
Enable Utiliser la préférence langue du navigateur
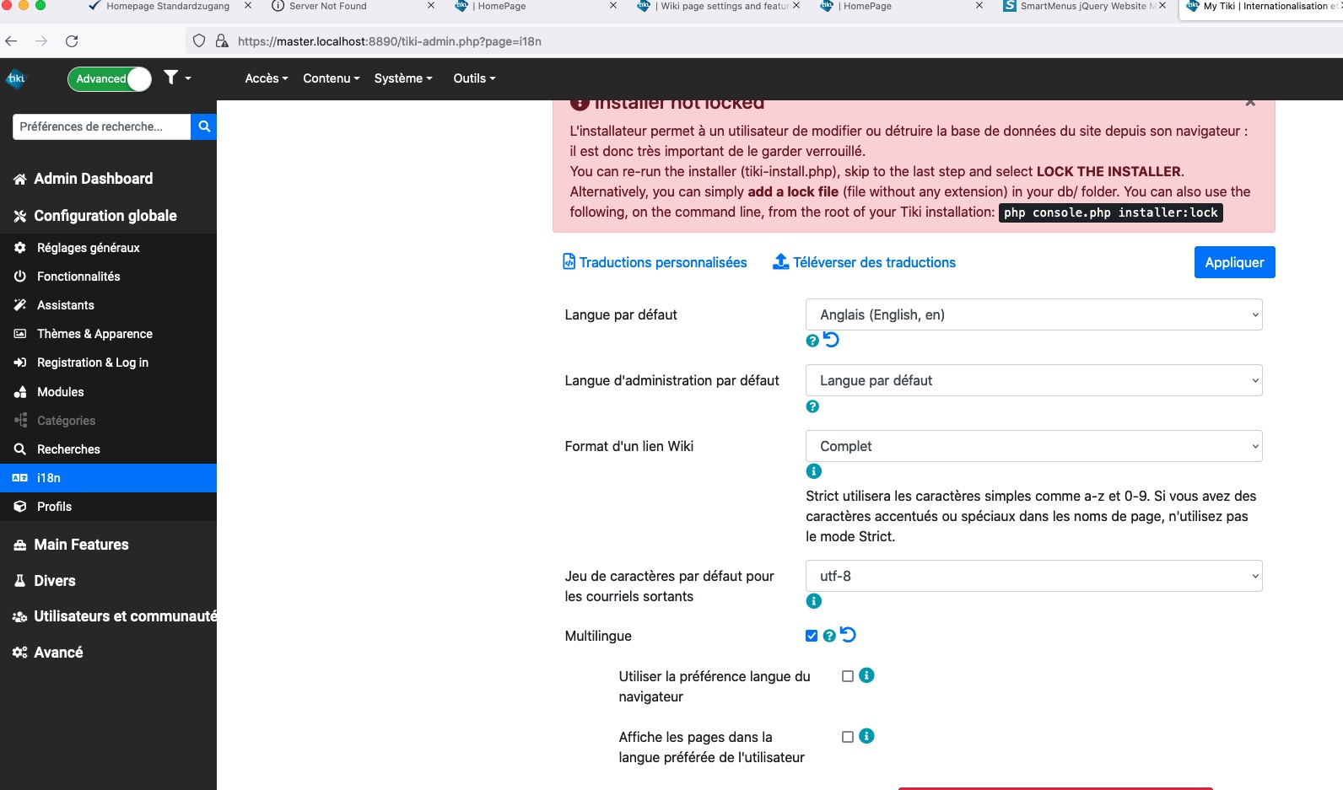tap(848, 676)
